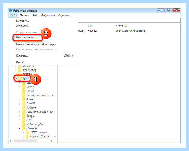Viewport: 189px width, 151px height.
Task: Click the CVSM folder icon
Action: (23, 91)
